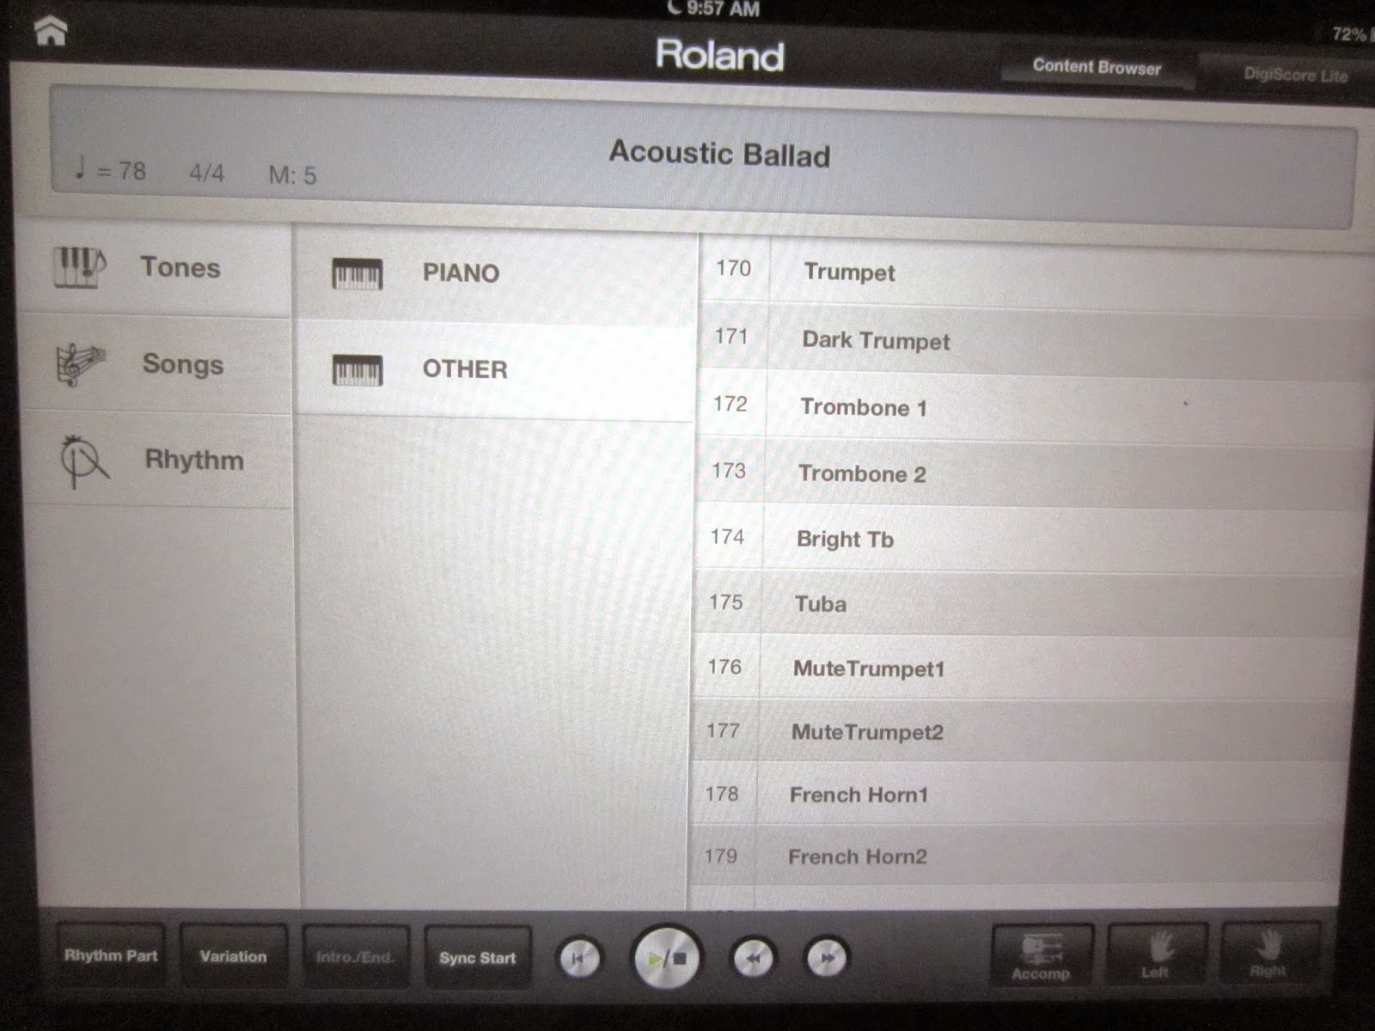Tap the measure indicator M: 5
This screenshot has height=1031, width=1375.
click(x=292, y=175)
